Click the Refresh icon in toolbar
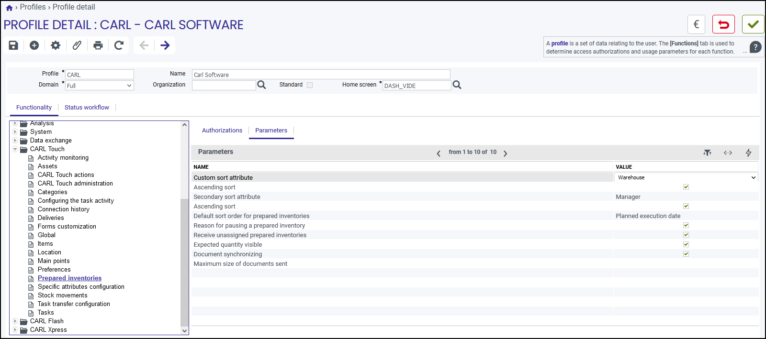 pos(119,45)
